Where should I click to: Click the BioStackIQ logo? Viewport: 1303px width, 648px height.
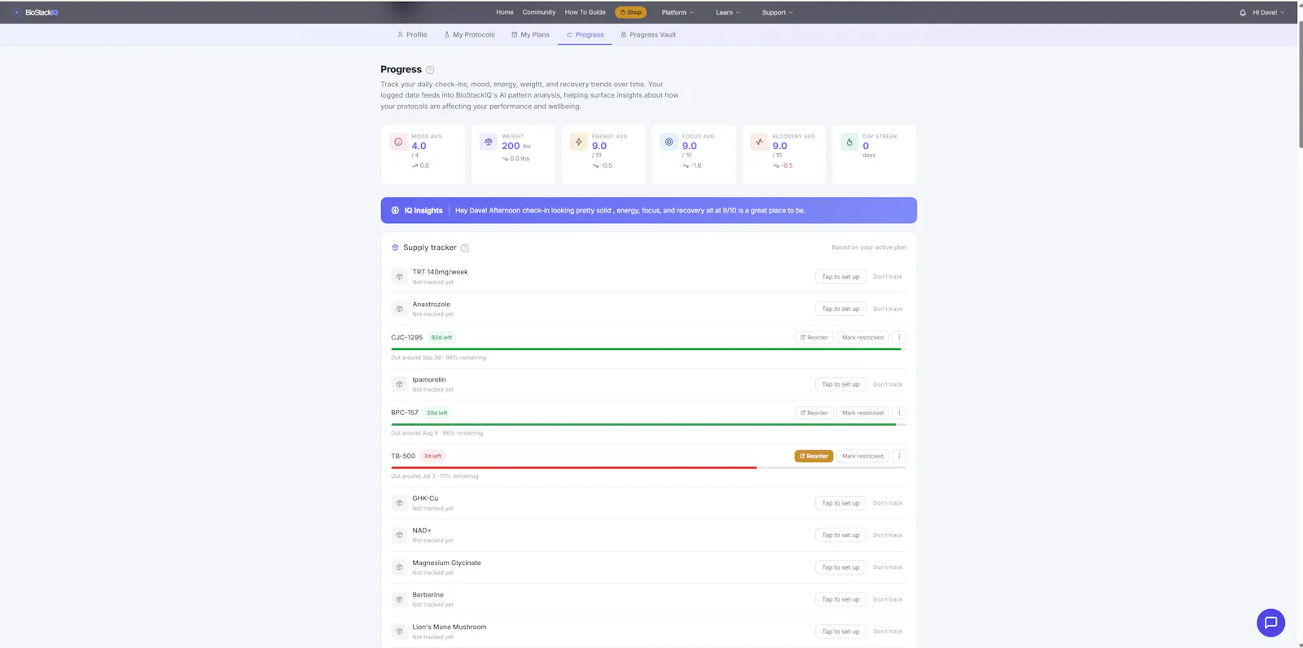click(36, 12)
